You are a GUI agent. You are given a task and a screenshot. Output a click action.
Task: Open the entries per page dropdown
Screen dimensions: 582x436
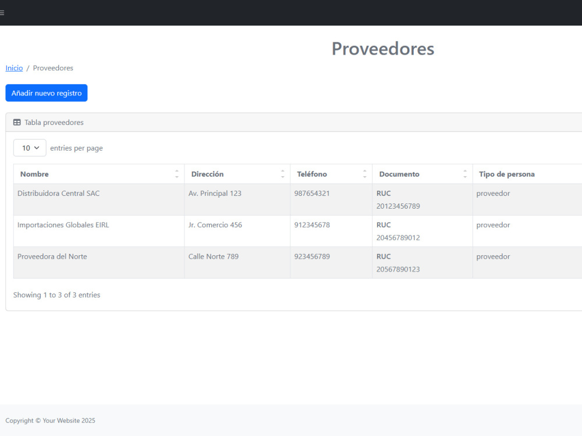[30, 148]
